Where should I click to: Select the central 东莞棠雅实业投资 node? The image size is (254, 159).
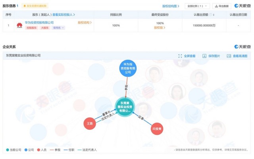(125, 107)
